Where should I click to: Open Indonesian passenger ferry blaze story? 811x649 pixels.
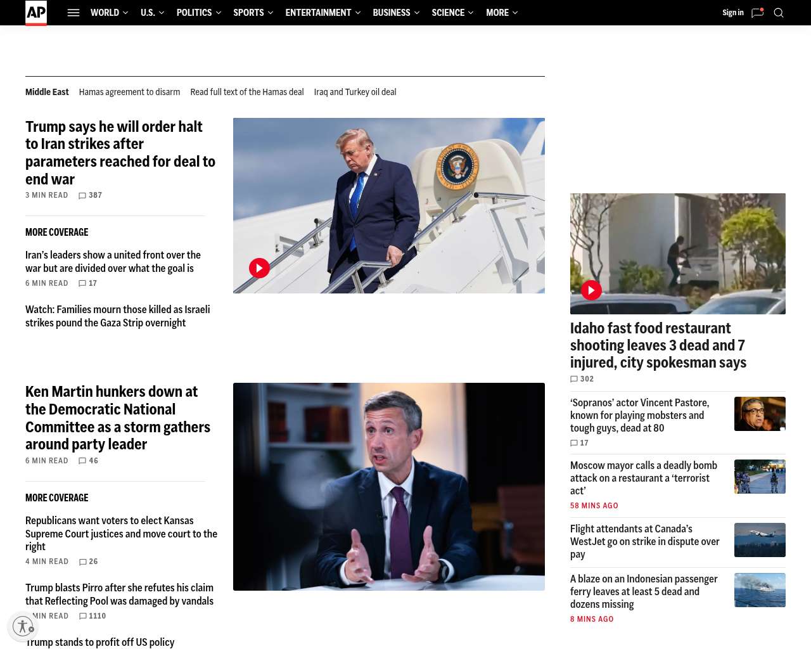[644, 591]
